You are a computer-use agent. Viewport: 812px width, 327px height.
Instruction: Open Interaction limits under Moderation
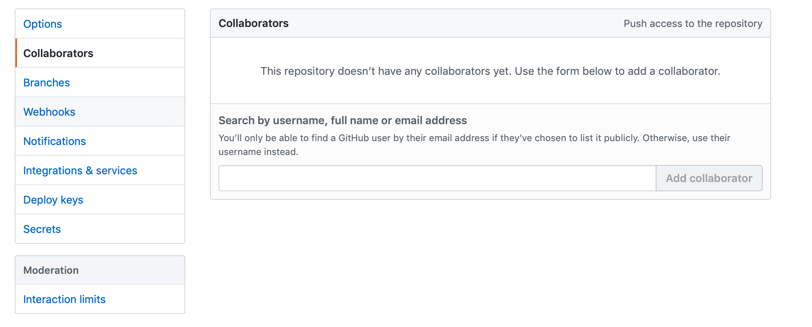click(x=64, y=299)
